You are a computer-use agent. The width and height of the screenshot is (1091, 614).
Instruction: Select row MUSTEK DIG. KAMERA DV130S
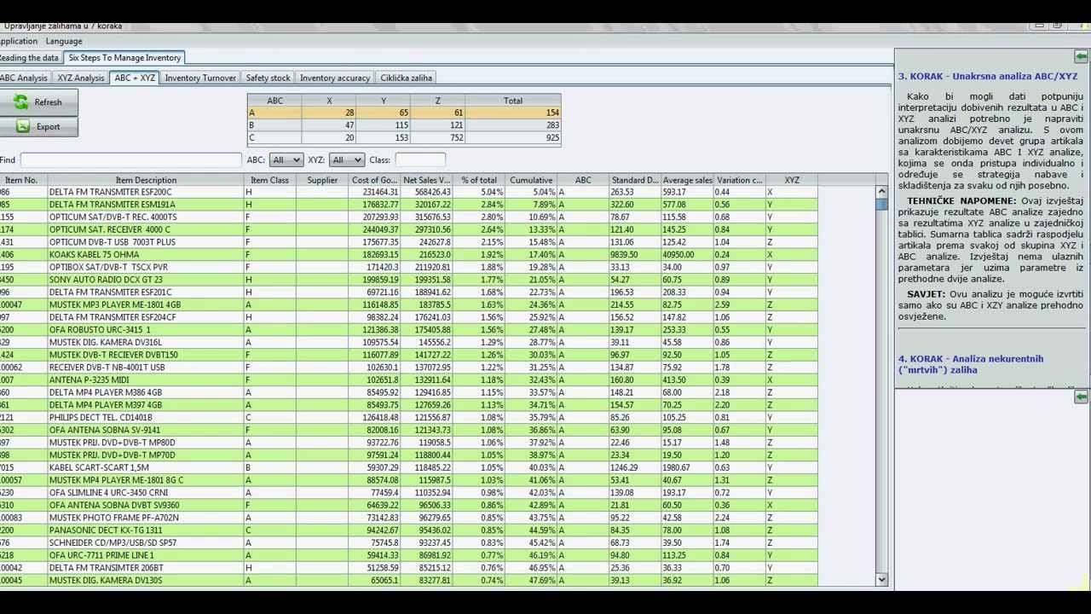pos(409,580)
